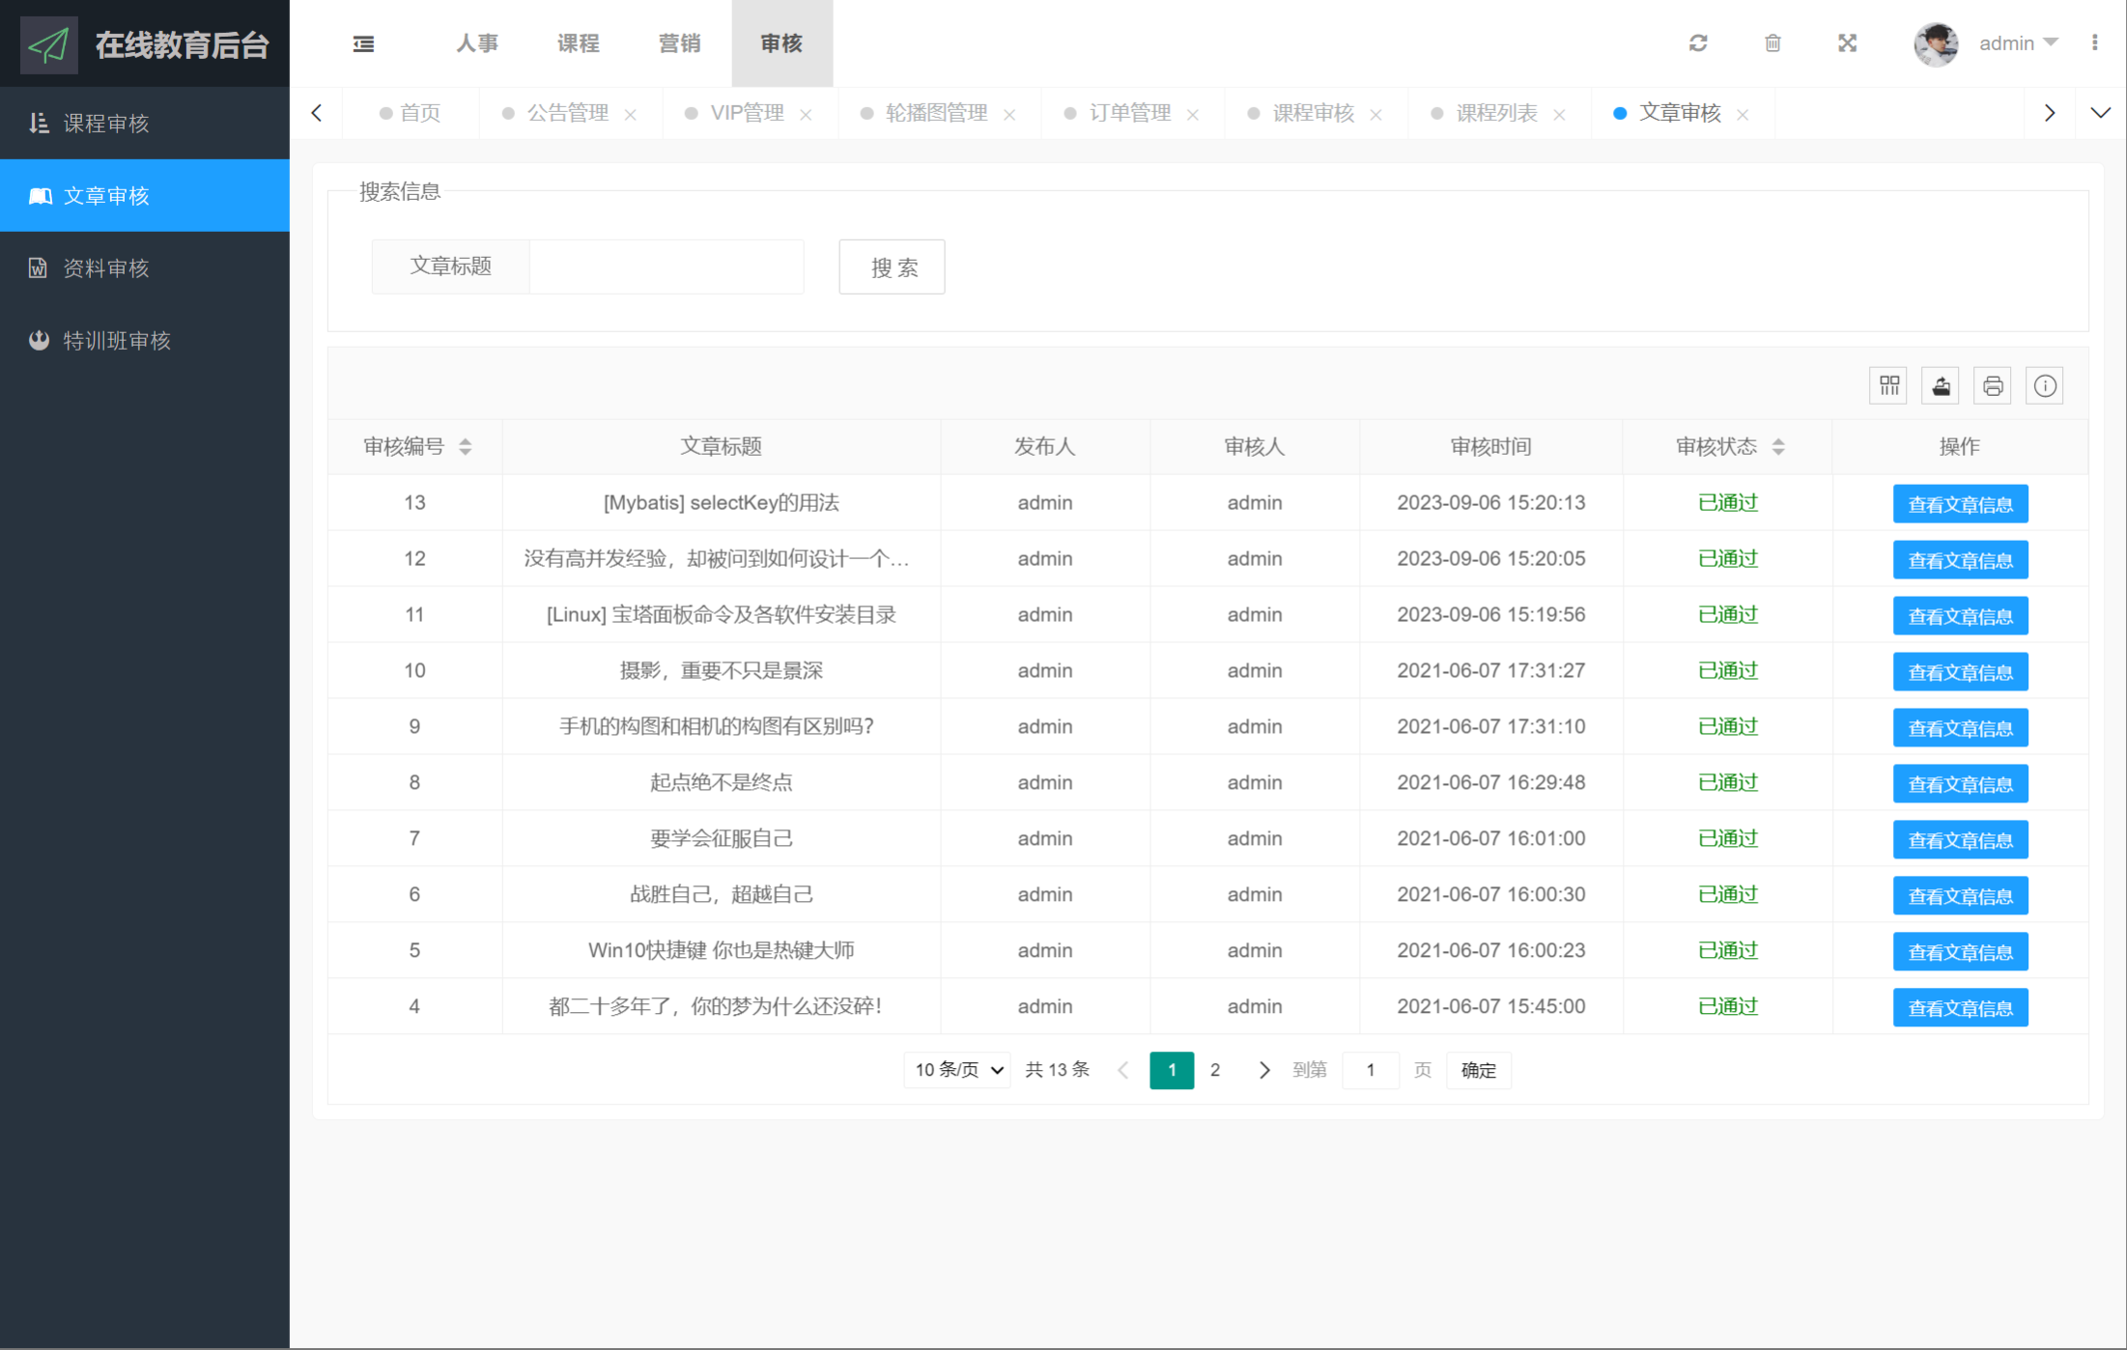Click the refresh icon in header
2127x1350 pixels.
[x=1698, y=43]
